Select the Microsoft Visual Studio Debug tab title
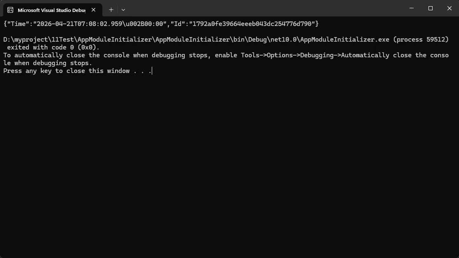The width and height of the screenshot is (459, 258). 52,10
